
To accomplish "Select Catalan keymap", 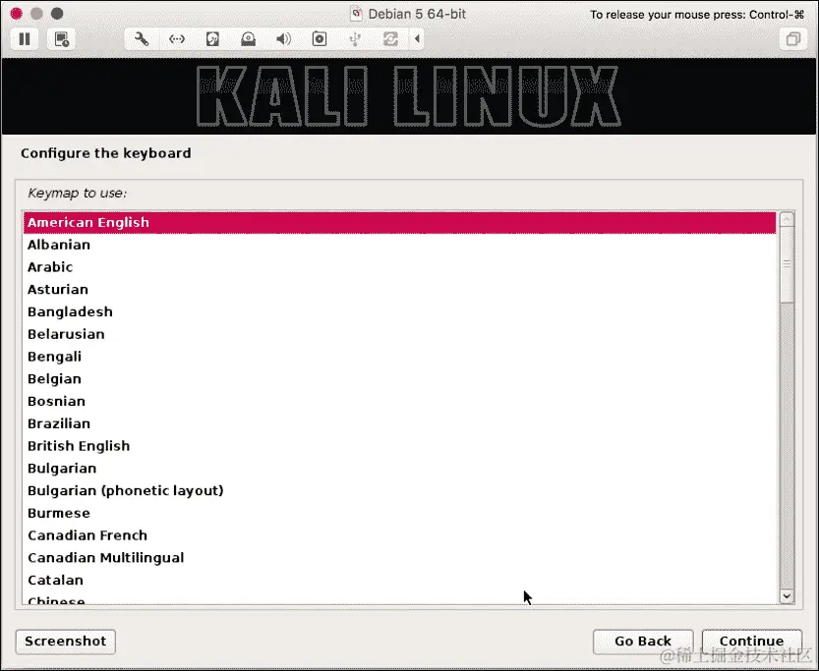I will (399, 581).
